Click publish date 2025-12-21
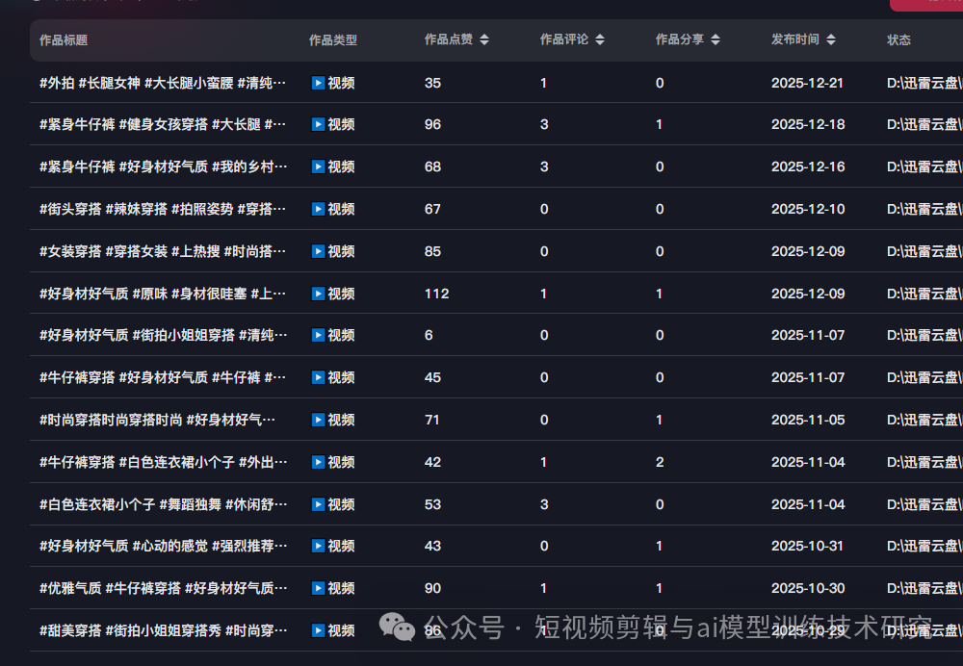 808,83
